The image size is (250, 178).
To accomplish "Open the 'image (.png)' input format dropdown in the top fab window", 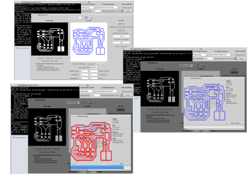I will pos(89,7).
